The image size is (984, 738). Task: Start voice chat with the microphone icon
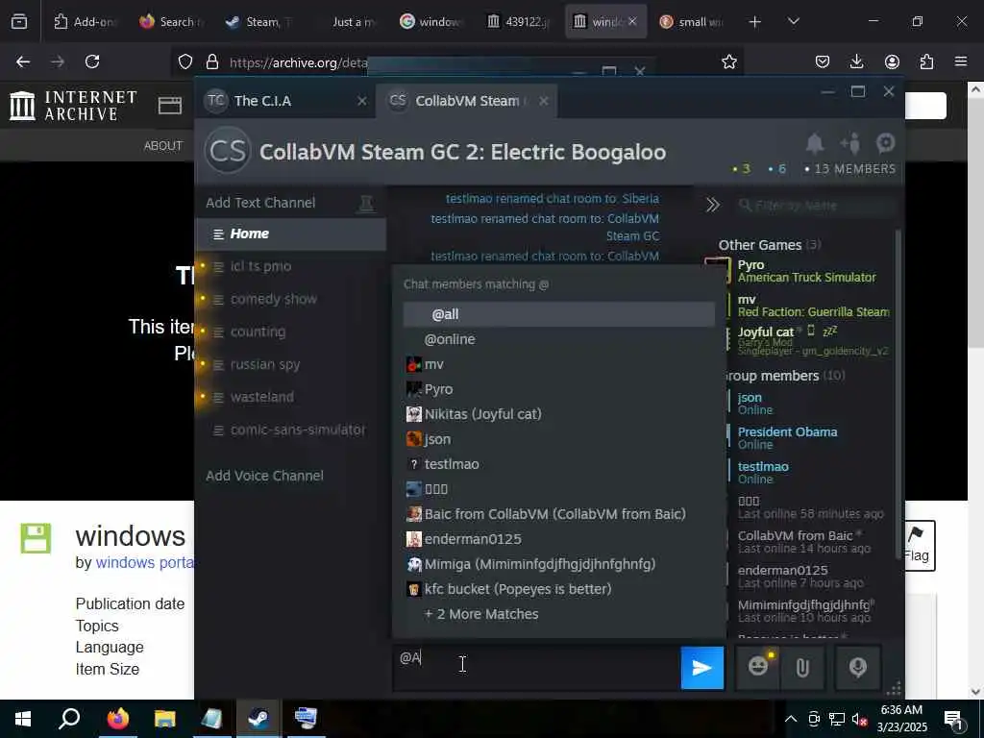coord(858,668)
